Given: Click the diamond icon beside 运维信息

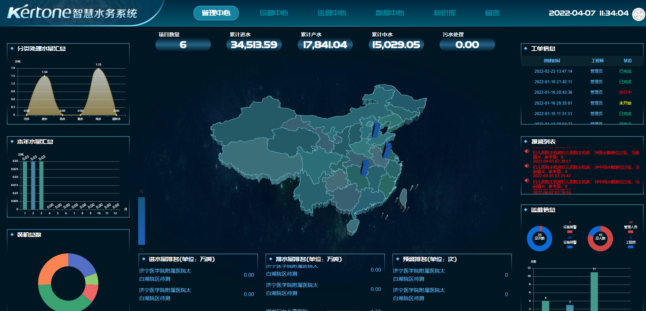Looking at the screenshot, I should (525, 210).
